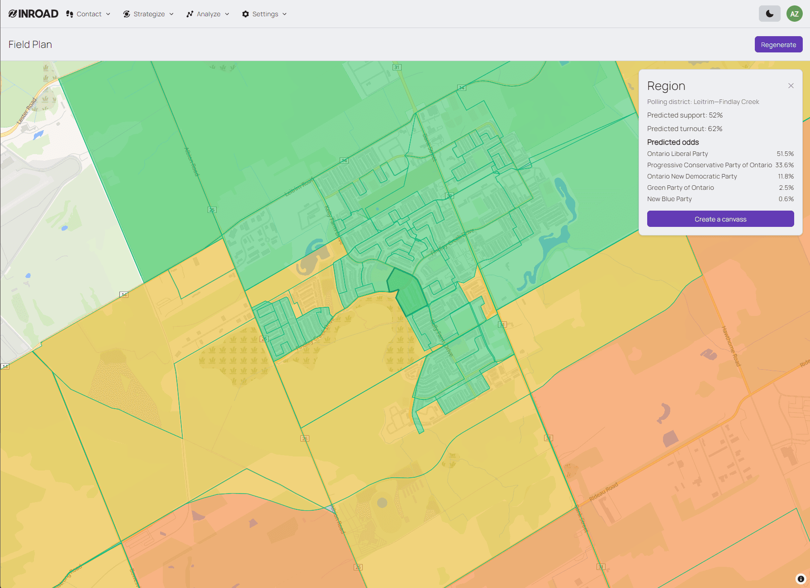This screenshot has height=588, width=810.
Task: Click the Hawthorne Road label on map
Action: tap(731, 346)
